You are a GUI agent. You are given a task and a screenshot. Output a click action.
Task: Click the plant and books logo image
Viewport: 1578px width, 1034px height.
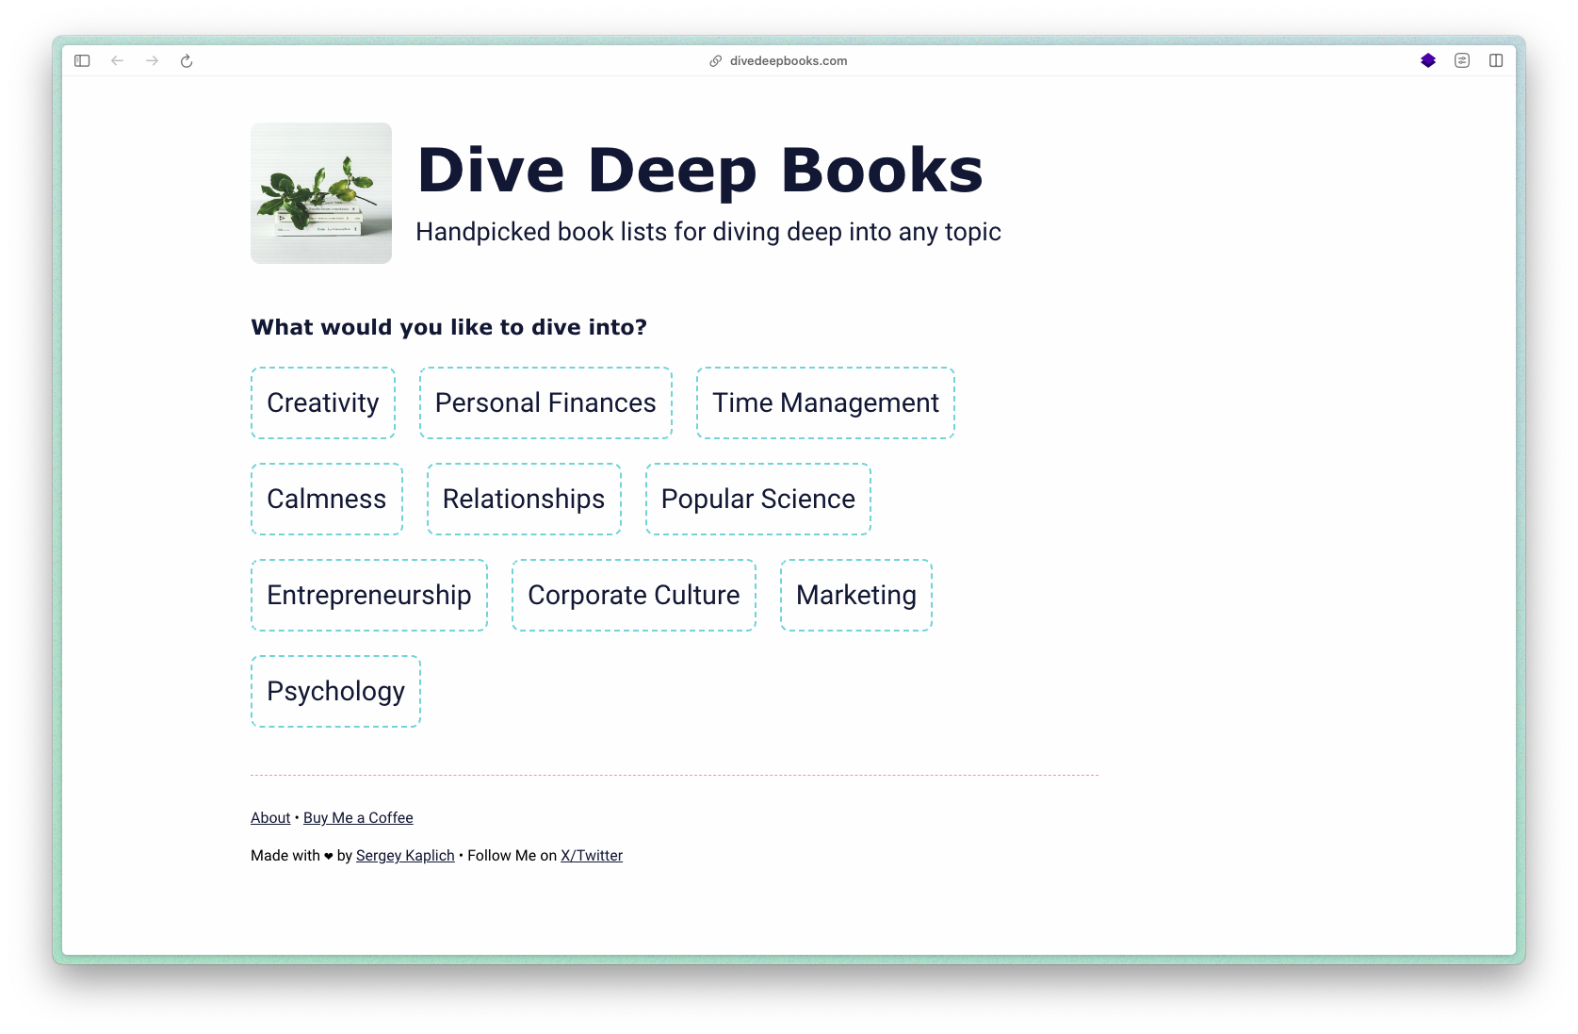321,193
